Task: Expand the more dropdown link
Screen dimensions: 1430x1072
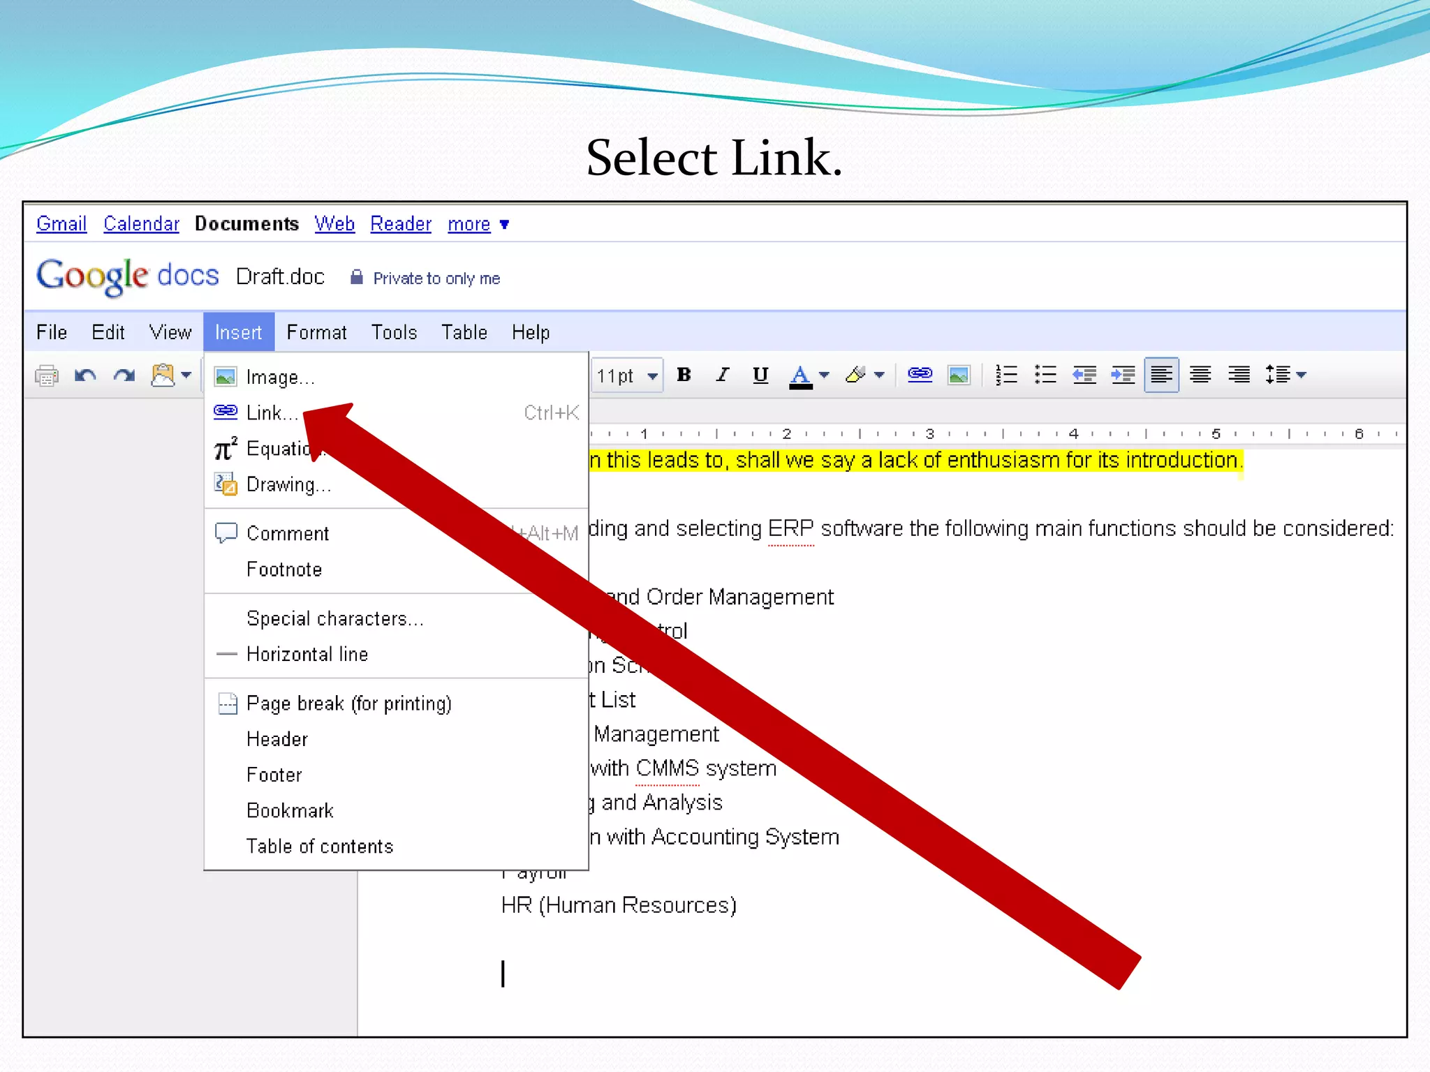Action: coord(478,224)
